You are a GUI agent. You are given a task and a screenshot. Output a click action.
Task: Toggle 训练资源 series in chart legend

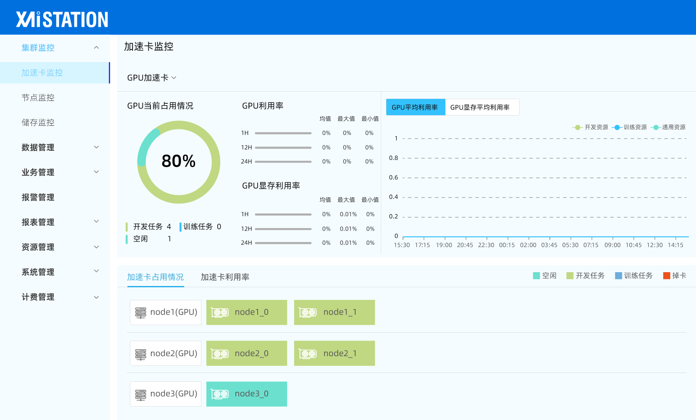pyautogui.click(x=630, y=127)
